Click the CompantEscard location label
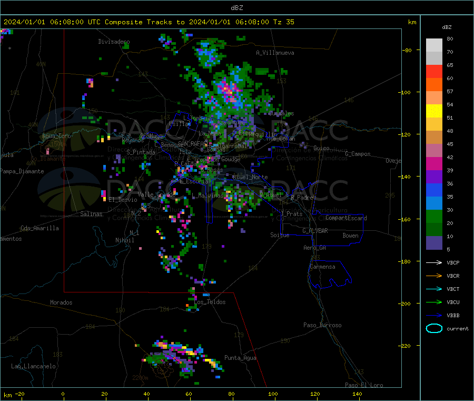 tap(346, 218)
